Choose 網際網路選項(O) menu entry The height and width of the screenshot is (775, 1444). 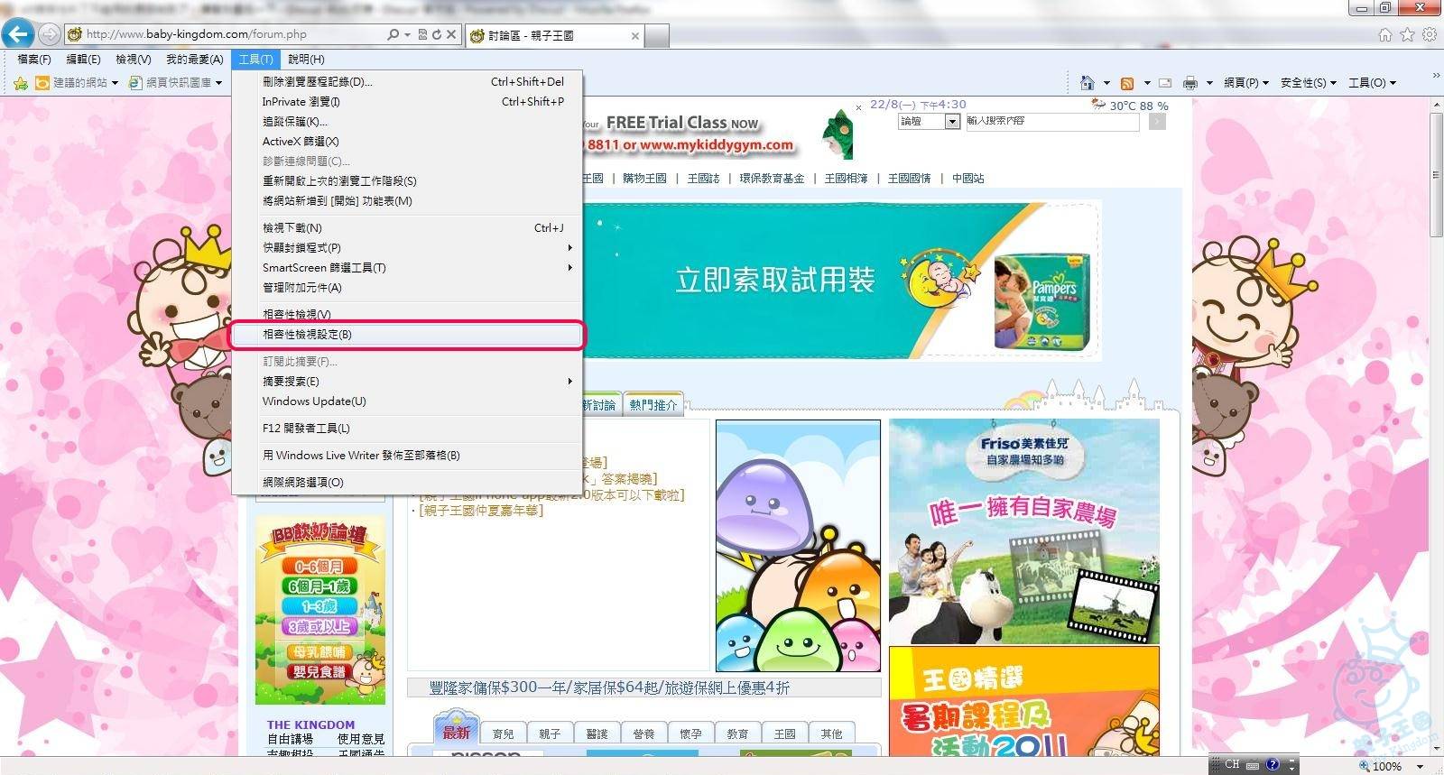point(303,483)
